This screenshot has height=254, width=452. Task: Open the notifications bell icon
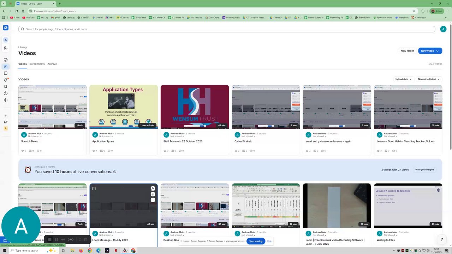pyautogui.click(x=6, y=80)
